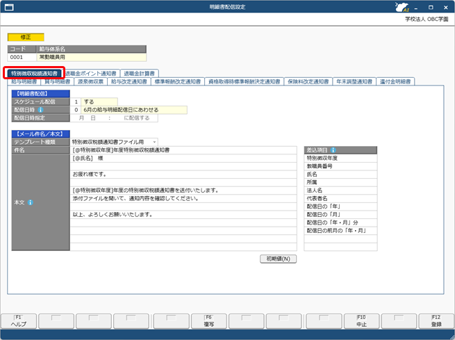Click F12 登録 button
This screenshot has height=340, width=455.
(x=436, y=321)
